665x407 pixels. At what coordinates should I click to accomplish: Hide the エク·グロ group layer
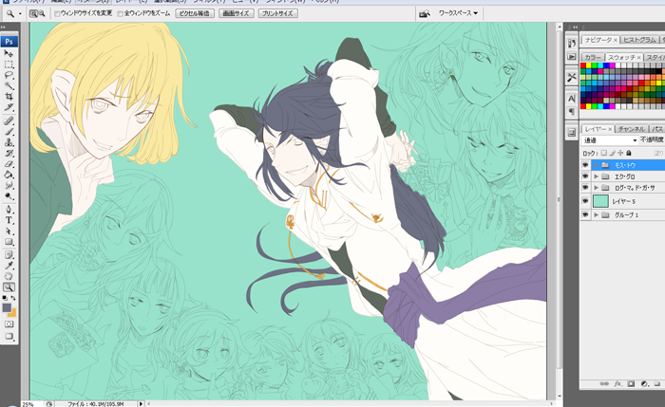[586, 176]
